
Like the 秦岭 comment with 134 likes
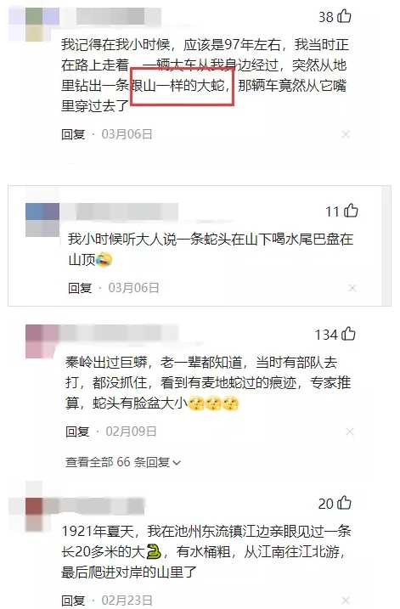tap(348, 334)
